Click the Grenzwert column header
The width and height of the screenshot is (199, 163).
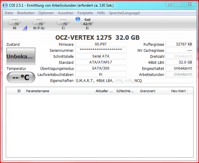(147, 91)
